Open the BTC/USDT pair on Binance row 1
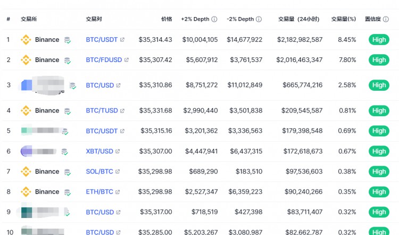 [102, 40]
